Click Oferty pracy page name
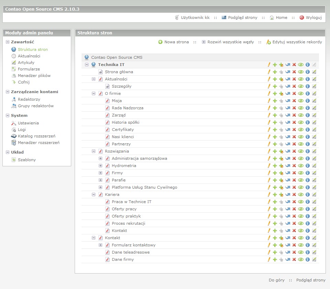This screenshot has width=330, height=289. point(124,209)
